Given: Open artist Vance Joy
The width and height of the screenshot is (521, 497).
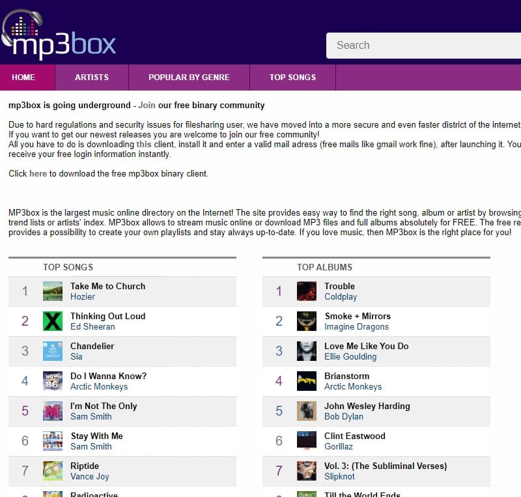Looking at the screenshot, I should pos(90,476).
